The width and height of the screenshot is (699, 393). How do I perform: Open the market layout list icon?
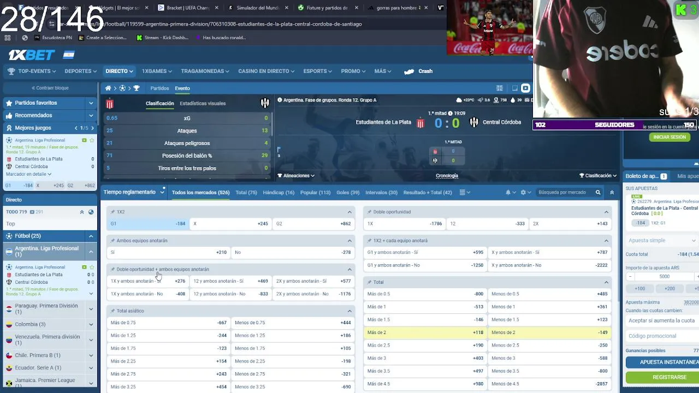[463, 192]
